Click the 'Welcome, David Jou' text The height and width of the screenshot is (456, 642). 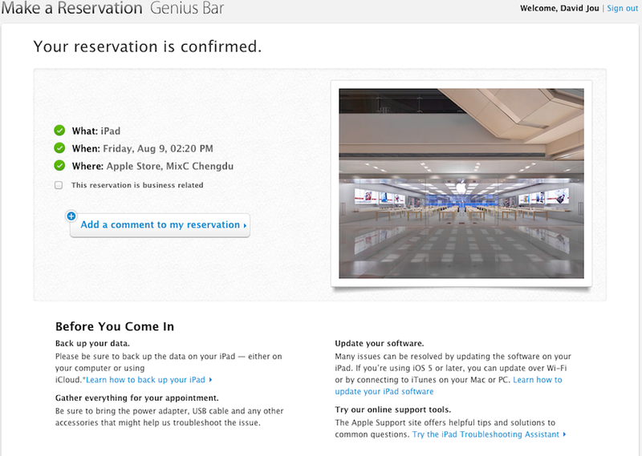click(x=559, y=8)
